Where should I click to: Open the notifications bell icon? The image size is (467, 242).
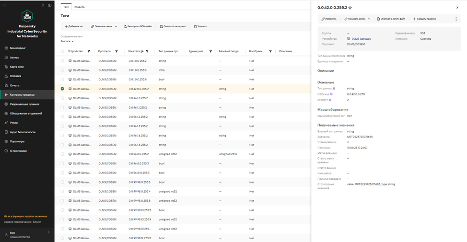[x=43, y=5]
